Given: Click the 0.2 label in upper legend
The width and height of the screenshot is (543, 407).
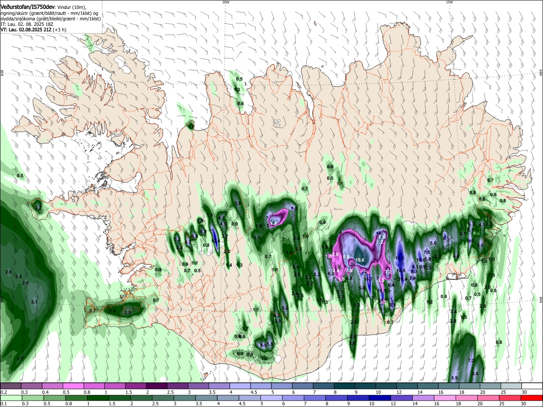Looking at the screenshot, I should coord(3,392).
